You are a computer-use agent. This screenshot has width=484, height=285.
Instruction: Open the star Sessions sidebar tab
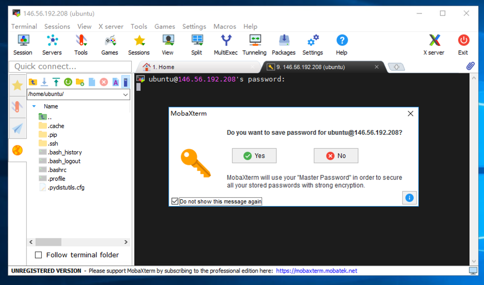(x=18, y=85)
